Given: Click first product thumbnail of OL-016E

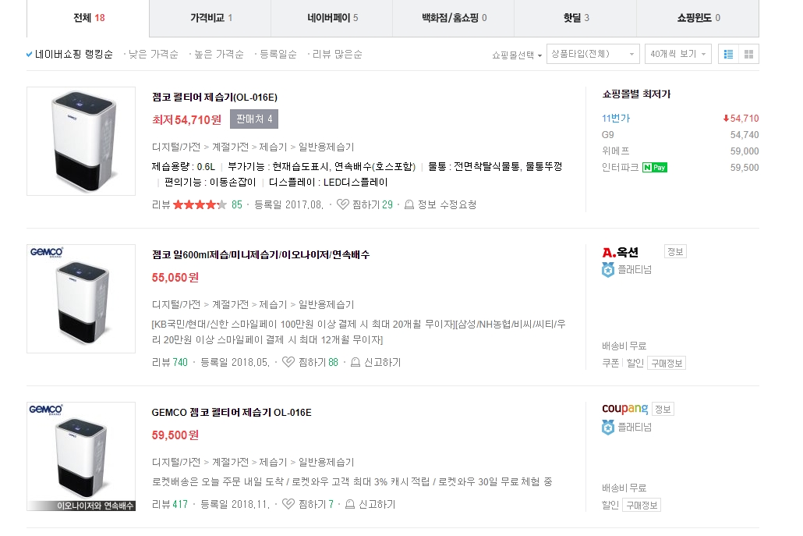Looking at the screenshot, I should pos(81,141).
